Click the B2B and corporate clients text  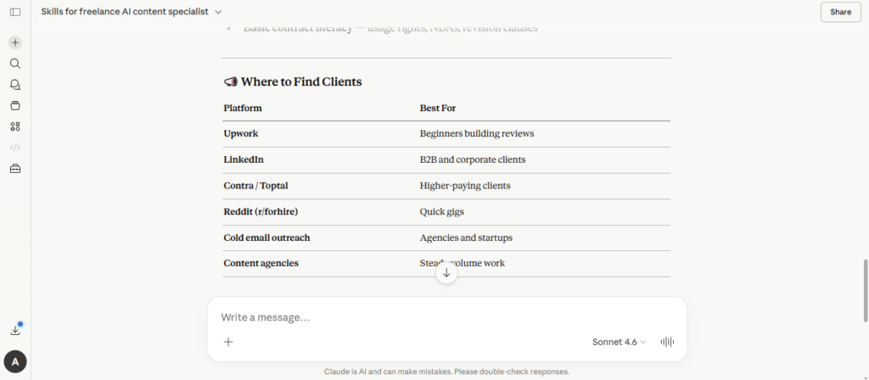coord(473,159)
